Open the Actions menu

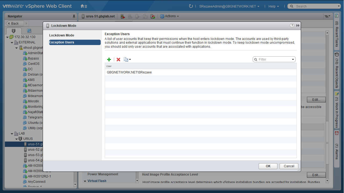tap(170, 16)
